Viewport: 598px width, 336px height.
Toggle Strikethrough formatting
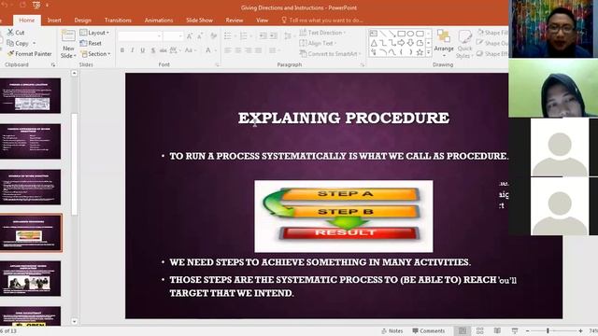click(x=164, y=50)
